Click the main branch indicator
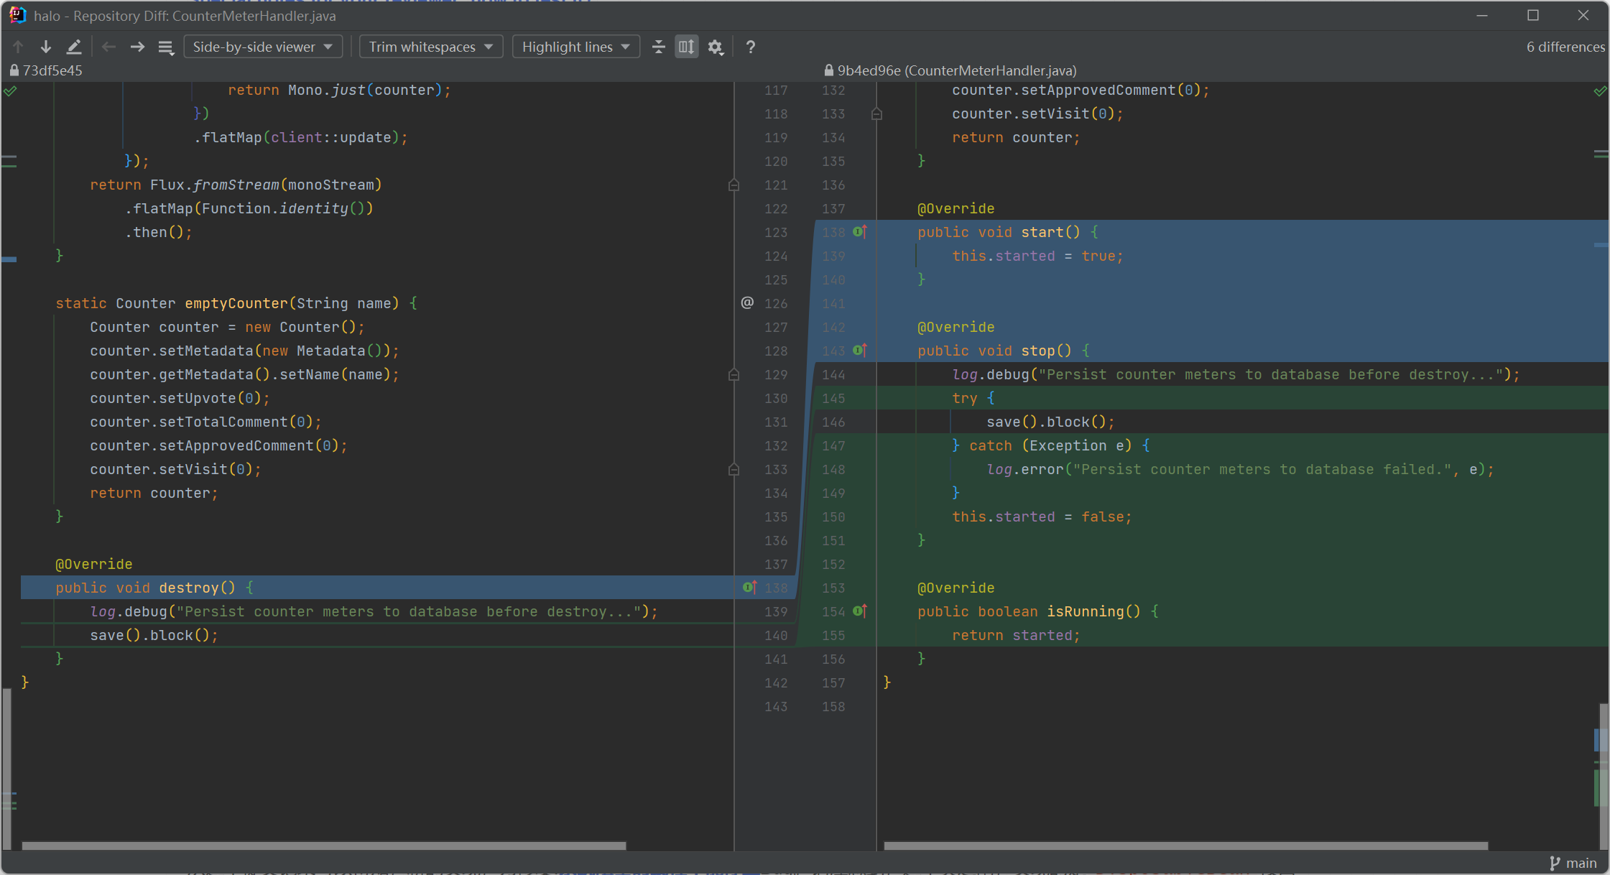1610x875 pixels. (x=1573, y=863)
